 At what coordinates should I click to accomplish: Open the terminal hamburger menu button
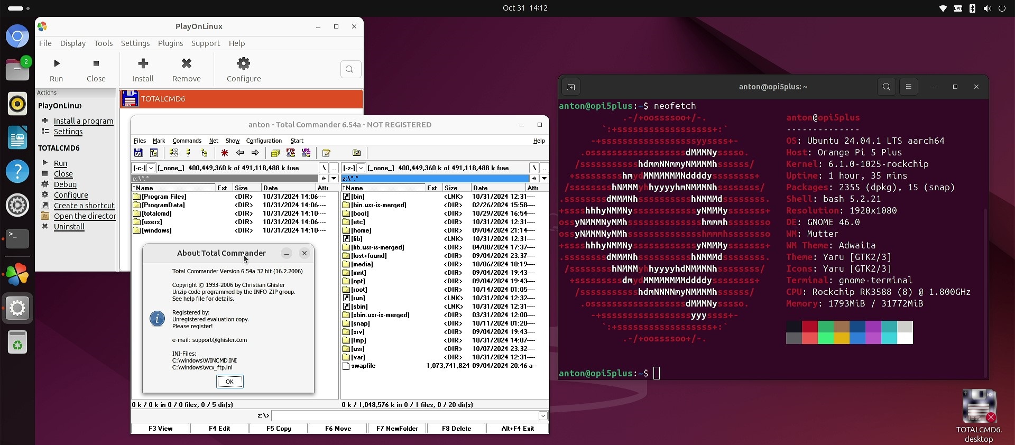pos(909,87)
